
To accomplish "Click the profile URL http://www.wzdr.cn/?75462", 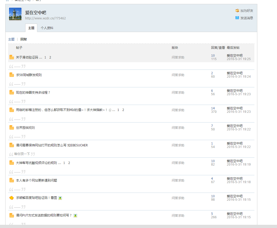I will [x=45, y=18].
